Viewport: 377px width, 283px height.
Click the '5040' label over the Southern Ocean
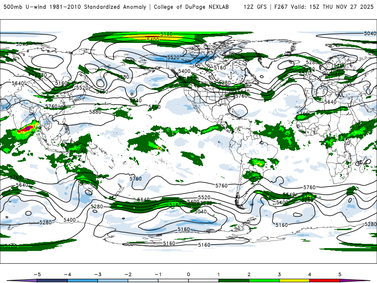click(x=200, y=211)
